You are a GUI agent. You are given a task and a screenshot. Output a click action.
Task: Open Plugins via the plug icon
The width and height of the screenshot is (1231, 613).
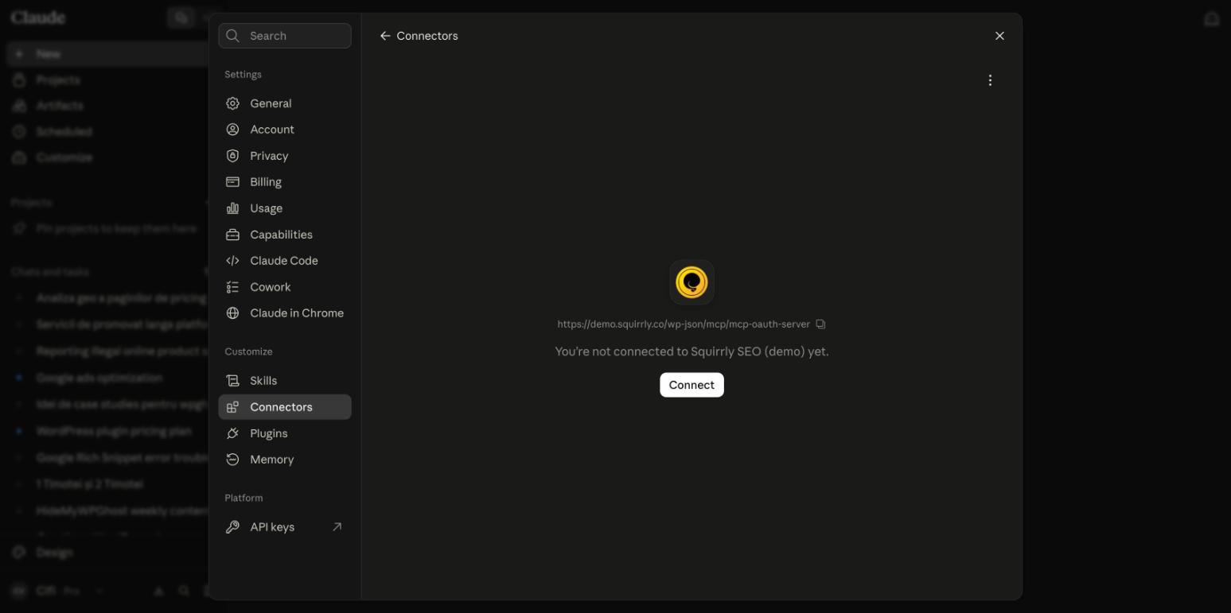(x=232, y=433)
